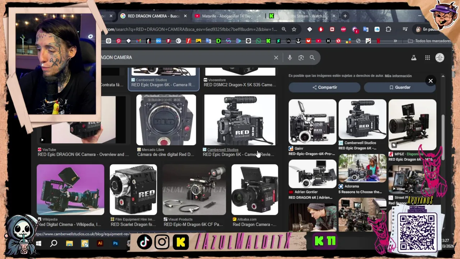460x259 pixels.
Task: Click the RED Epic Dragon 6K - Camera R... title
Action: pyautogui.click(x=163, y=85)
